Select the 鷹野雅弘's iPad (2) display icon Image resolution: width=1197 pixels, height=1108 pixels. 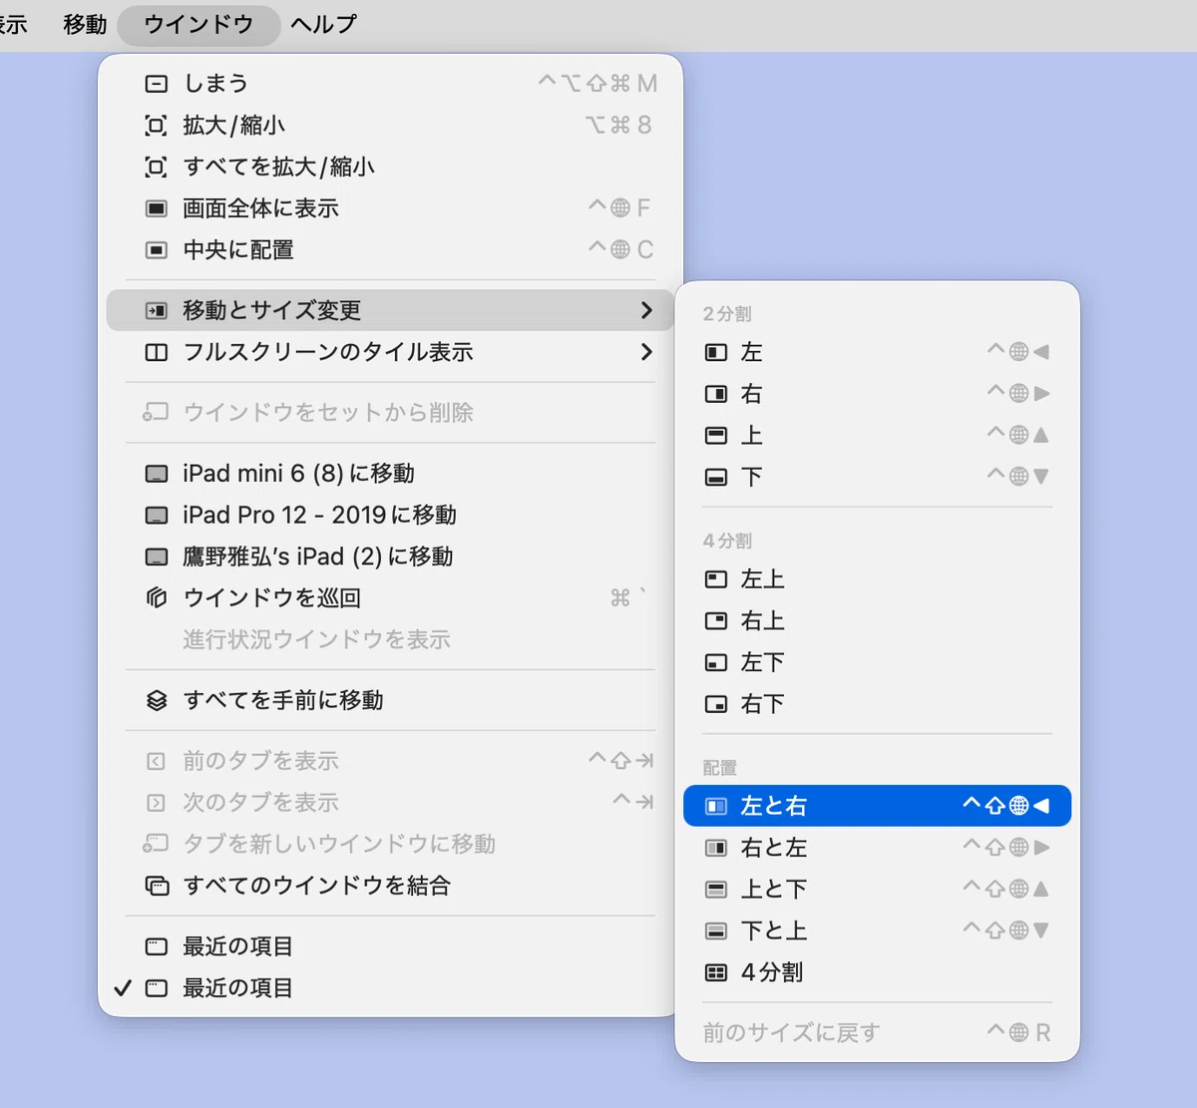(x=157, y=556)
